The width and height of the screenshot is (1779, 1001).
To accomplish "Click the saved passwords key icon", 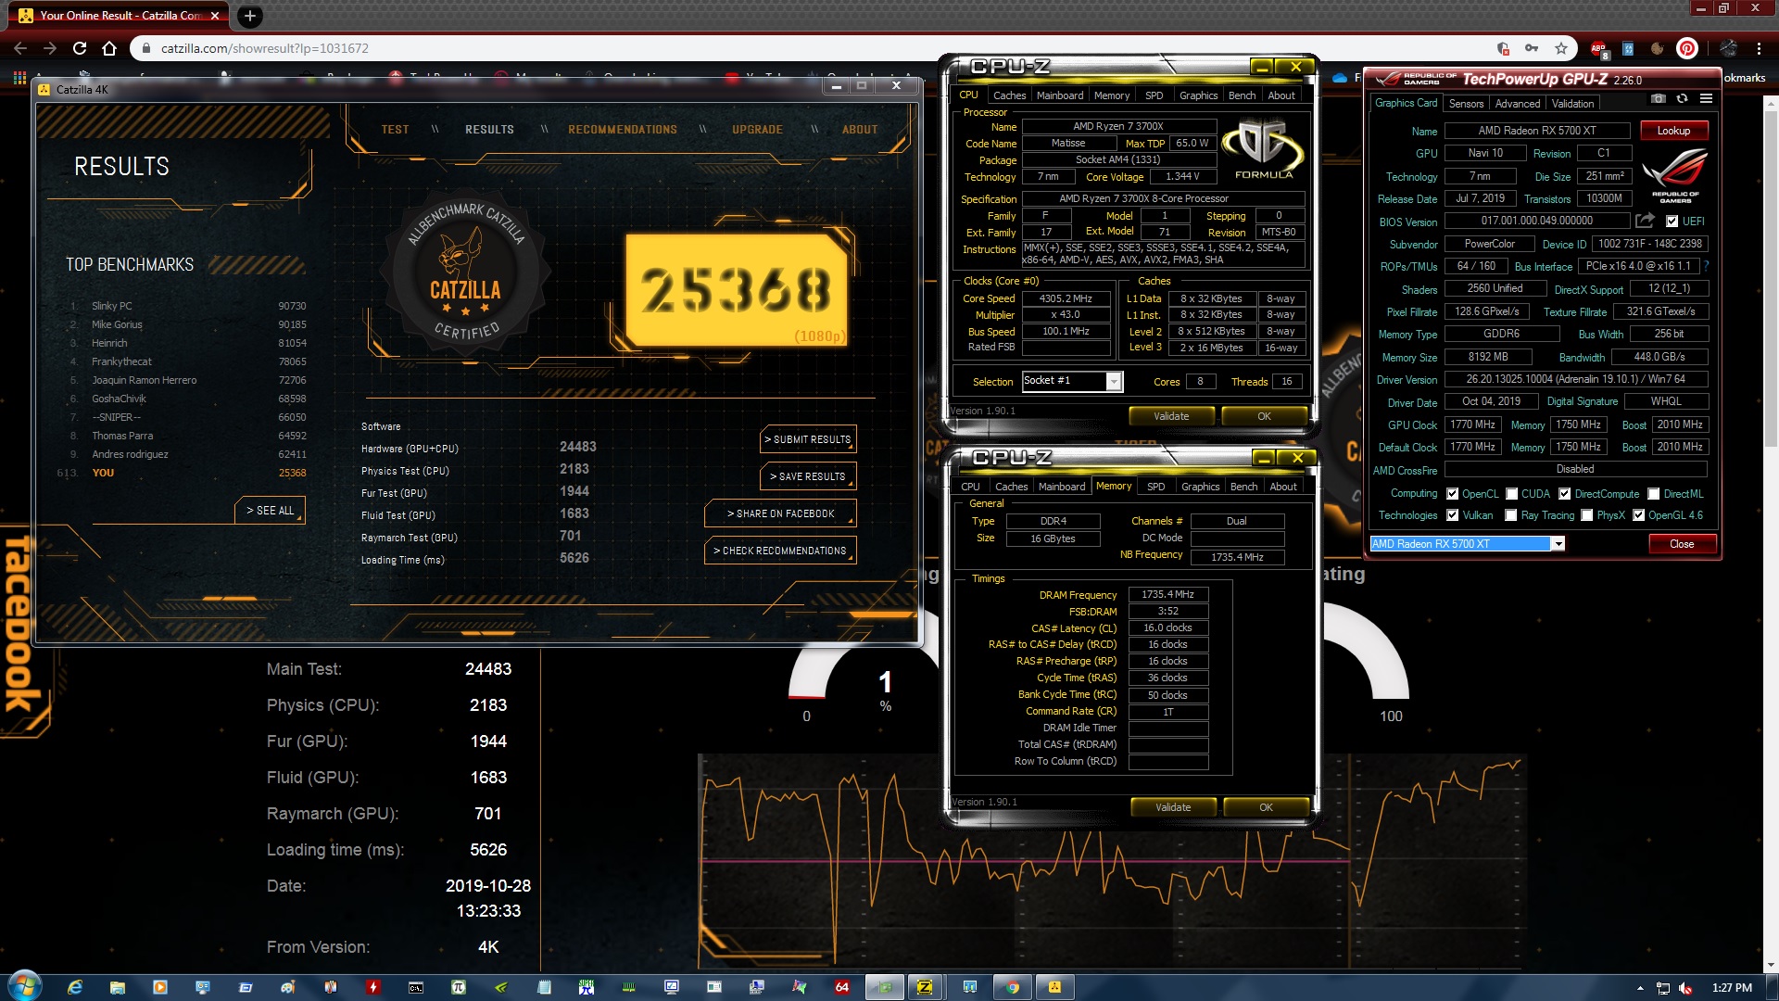I will tap(1532, 48).
